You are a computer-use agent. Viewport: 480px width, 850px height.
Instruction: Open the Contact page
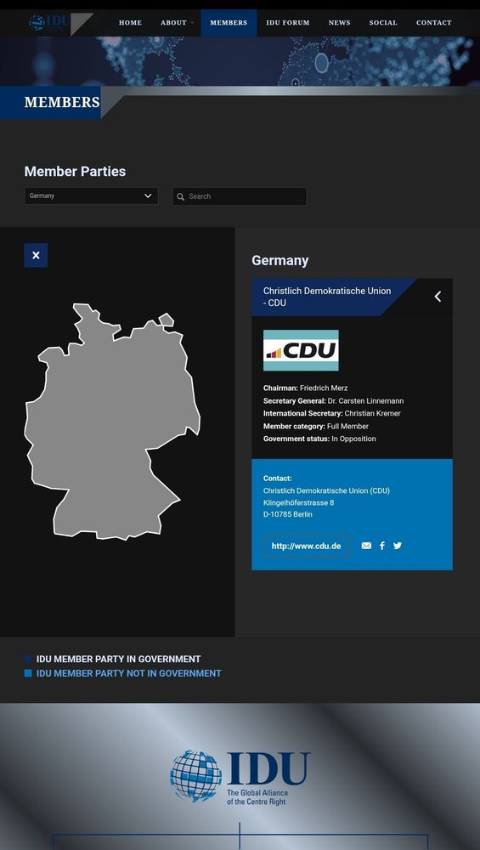[x=433, y=23]
